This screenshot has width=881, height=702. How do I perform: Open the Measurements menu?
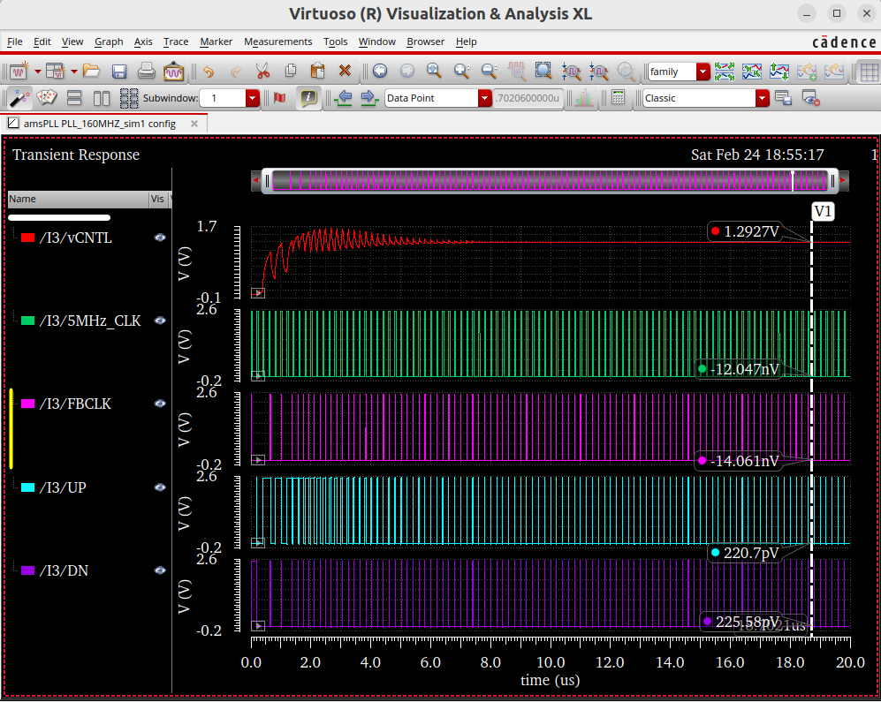(x=277, y=42)
